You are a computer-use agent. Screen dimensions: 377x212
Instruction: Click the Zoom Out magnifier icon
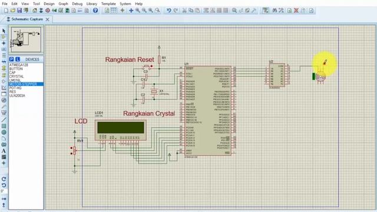pyautogui.click(x=144, y=11)
